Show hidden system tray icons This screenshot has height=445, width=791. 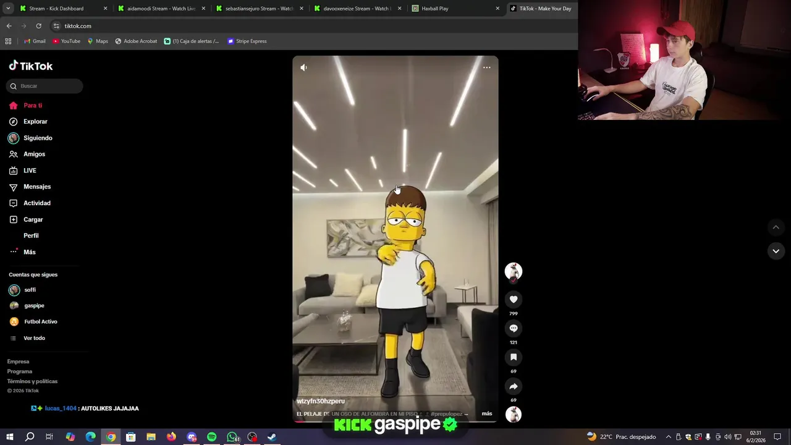(x=668, y=437)
